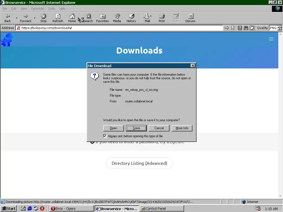Expand the Mail button dropdown arrow
Image resolution: width=283 pixels, height=212 pixels.
click(151, 16)
